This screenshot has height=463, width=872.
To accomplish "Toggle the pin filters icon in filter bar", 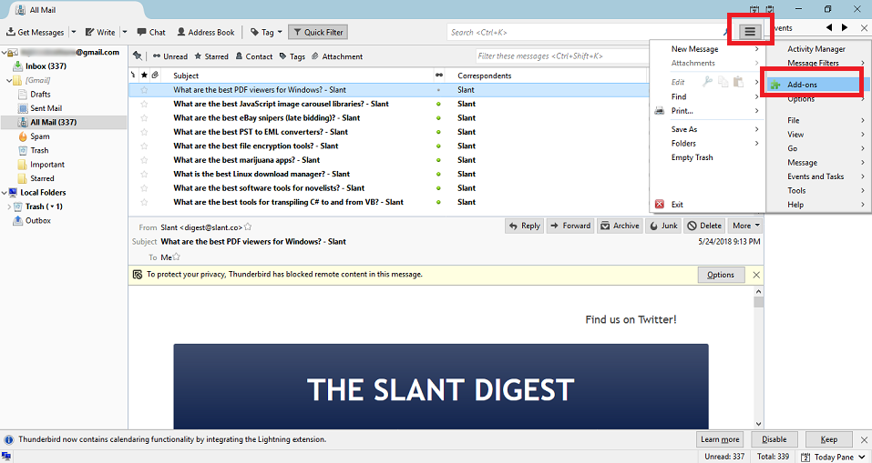I will click(x=138, y=56).
